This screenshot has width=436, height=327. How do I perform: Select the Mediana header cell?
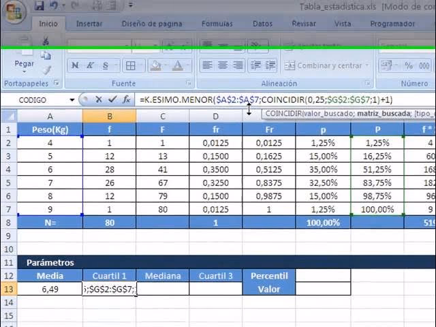(x=162, y=275)
